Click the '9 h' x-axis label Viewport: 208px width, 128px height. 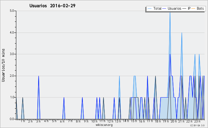pyautogui.click(x=86, y=121)
